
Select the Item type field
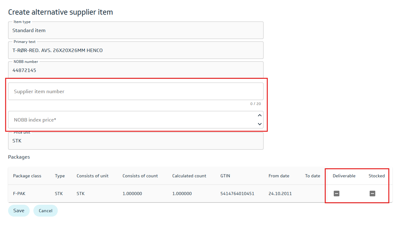pos(135,31)
